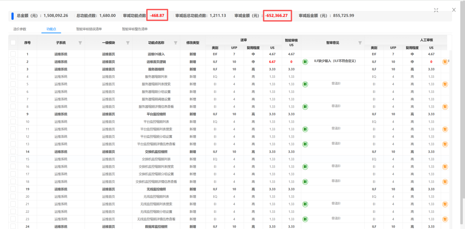Click the orange 智 badge in row 2
The height and width of the screenshot is (229, 465).
pyautogui.click(x=445, y=62)
